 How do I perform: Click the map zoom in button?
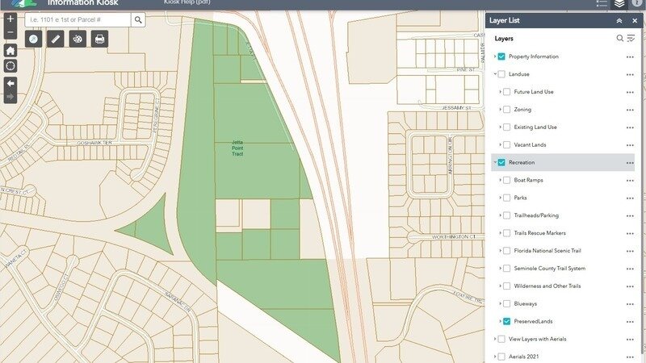coord(10,18)
